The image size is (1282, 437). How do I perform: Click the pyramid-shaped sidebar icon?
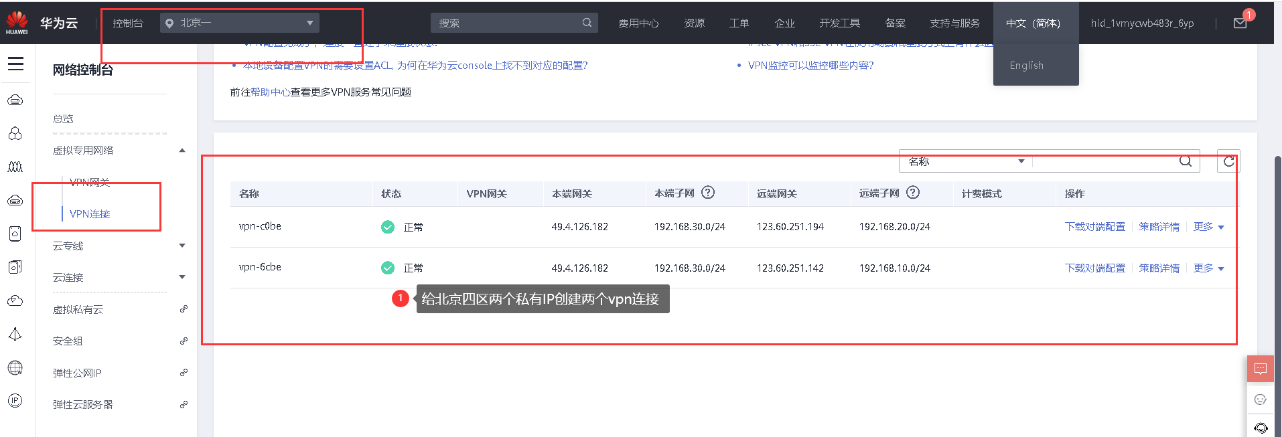pos(15,334)
